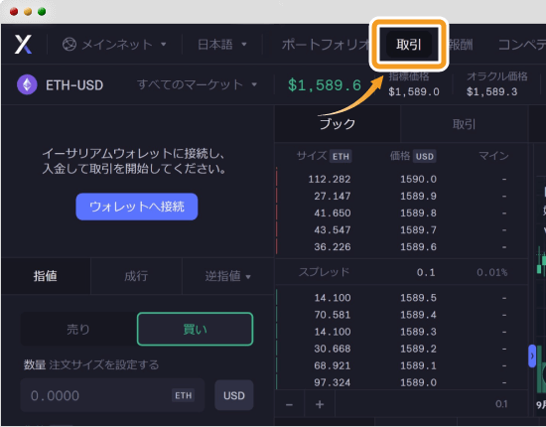Image resolution: width=546 pixels, height=427 pixels.
Task: Open the 逆指値 order type dropdown
Action: tap(227, 276)
